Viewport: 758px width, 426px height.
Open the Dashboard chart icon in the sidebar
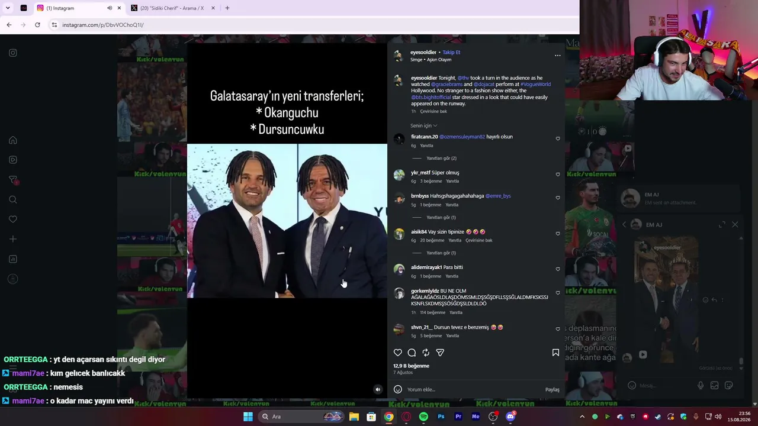tap(13, 259)
